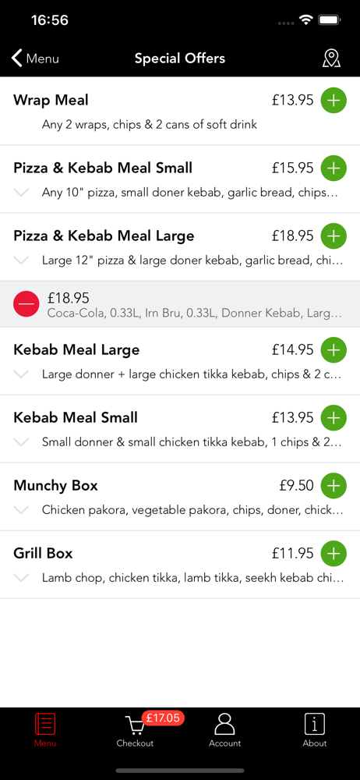Add Kebab Meal Small using plus icon

[x=334, y=417]
